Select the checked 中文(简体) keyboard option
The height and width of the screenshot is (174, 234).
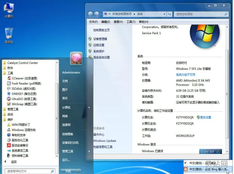tap(208, 163)
